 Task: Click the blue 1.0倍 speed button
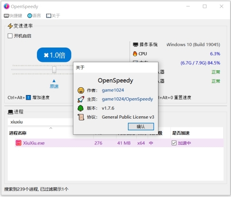click(x=54, y=55)
